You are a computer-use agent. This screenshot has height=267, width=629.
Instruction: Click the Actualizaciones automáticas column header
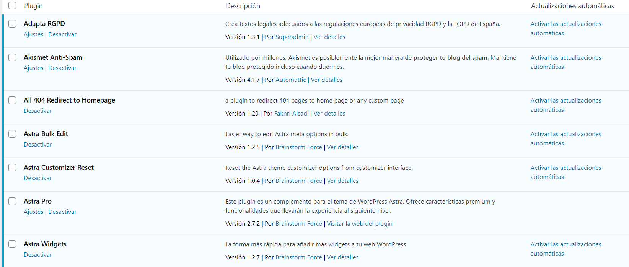coord(572,6)
